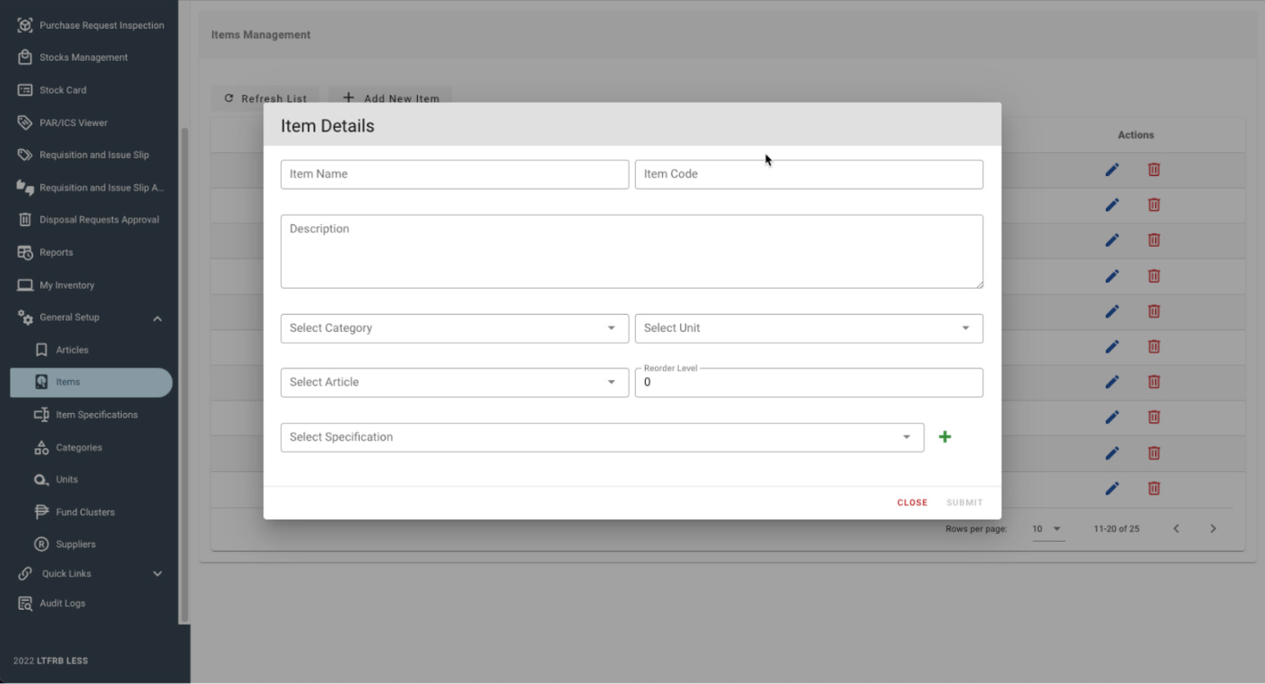Focus the Reorder Level field
1265x684 pixels.
pyautogui.click(x=809, y=383)
